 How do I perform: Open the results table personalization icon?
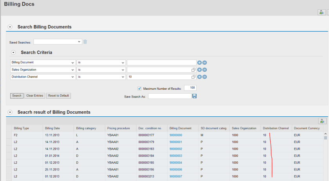pos(322,121)
